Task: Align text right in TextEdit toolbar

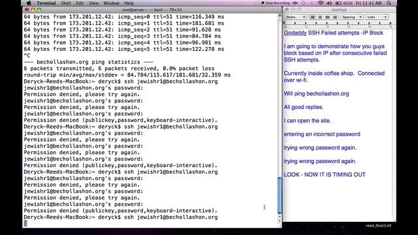Action: (334, 17)
